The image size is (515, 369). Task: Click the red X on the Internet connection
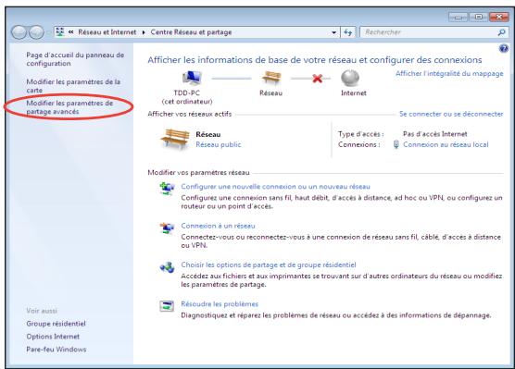317,79
